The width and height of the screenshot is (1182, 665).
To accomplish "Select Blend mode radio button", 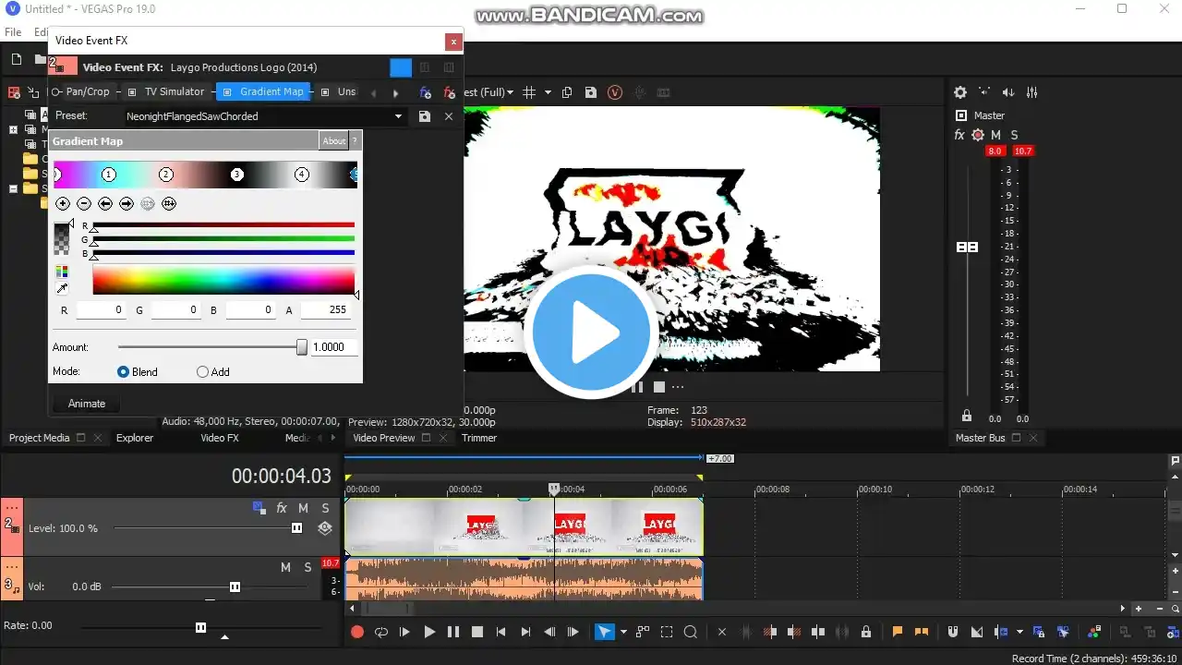I will pos(124,372).
